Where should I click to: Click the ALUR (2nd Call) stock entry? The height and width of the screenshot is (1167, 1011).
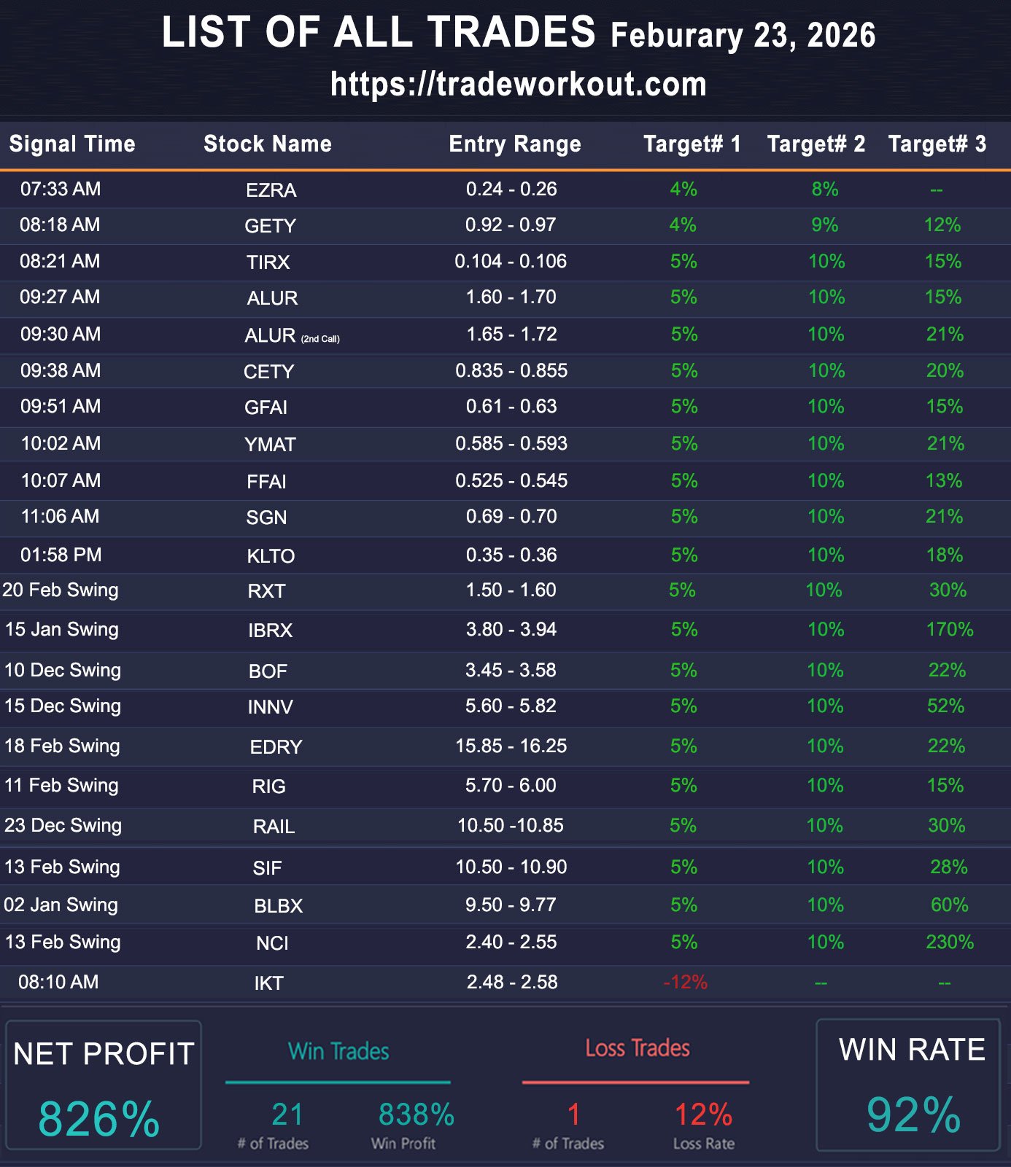(291, 335)
